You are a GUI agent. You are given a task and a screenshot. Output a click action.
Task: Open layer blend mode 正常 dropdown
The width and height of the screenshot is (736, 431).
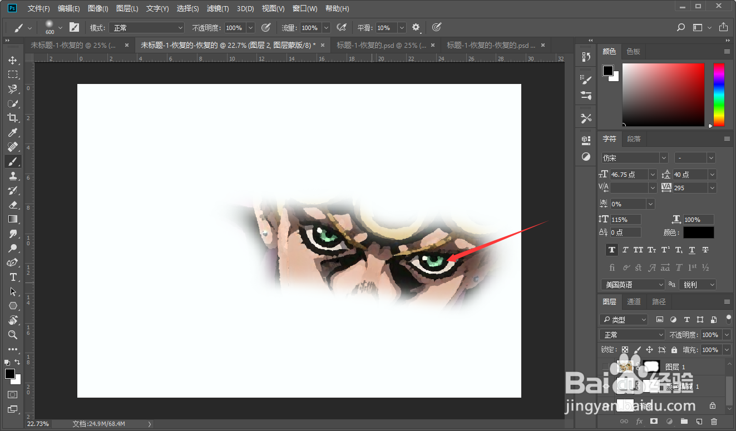click(x=633, y=335)
